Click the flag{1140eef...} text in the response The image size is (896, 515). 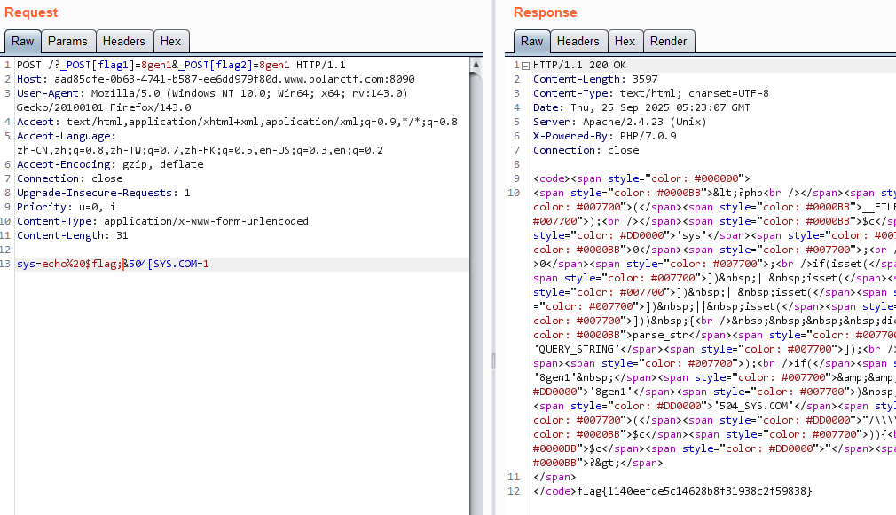click(695, 492)
